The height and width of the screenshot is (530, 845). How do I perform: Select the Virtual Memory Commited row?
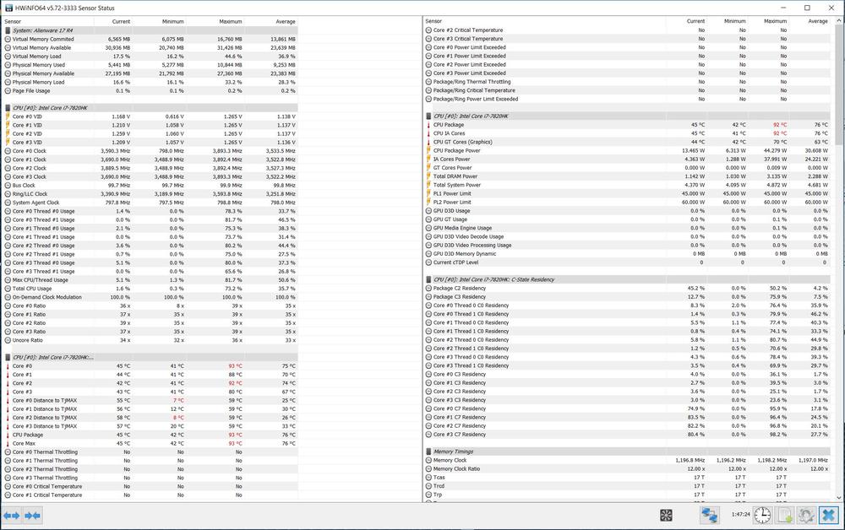click(x=42, y=39)
